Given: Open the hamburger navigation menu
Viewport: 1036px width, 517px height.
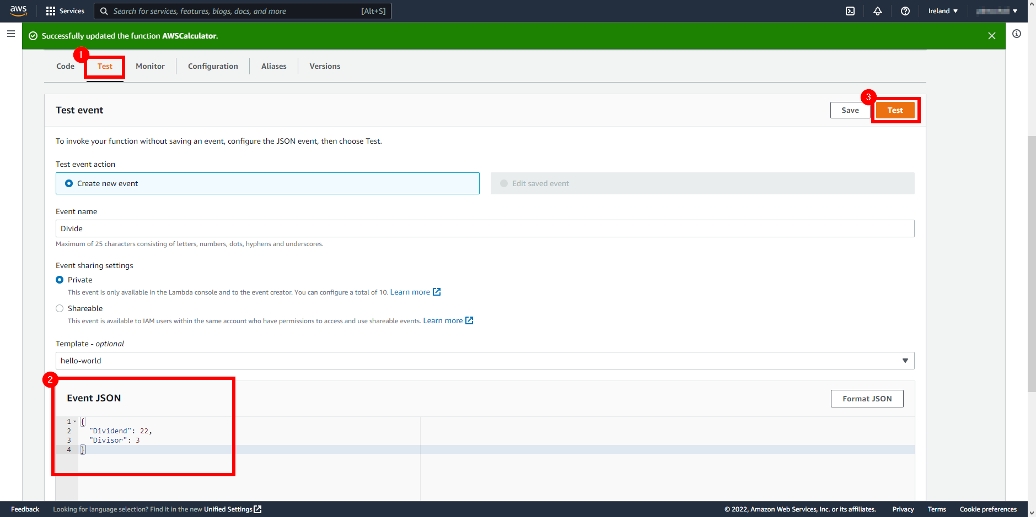Looking at the screenshot, I should (x=10, y=34).
